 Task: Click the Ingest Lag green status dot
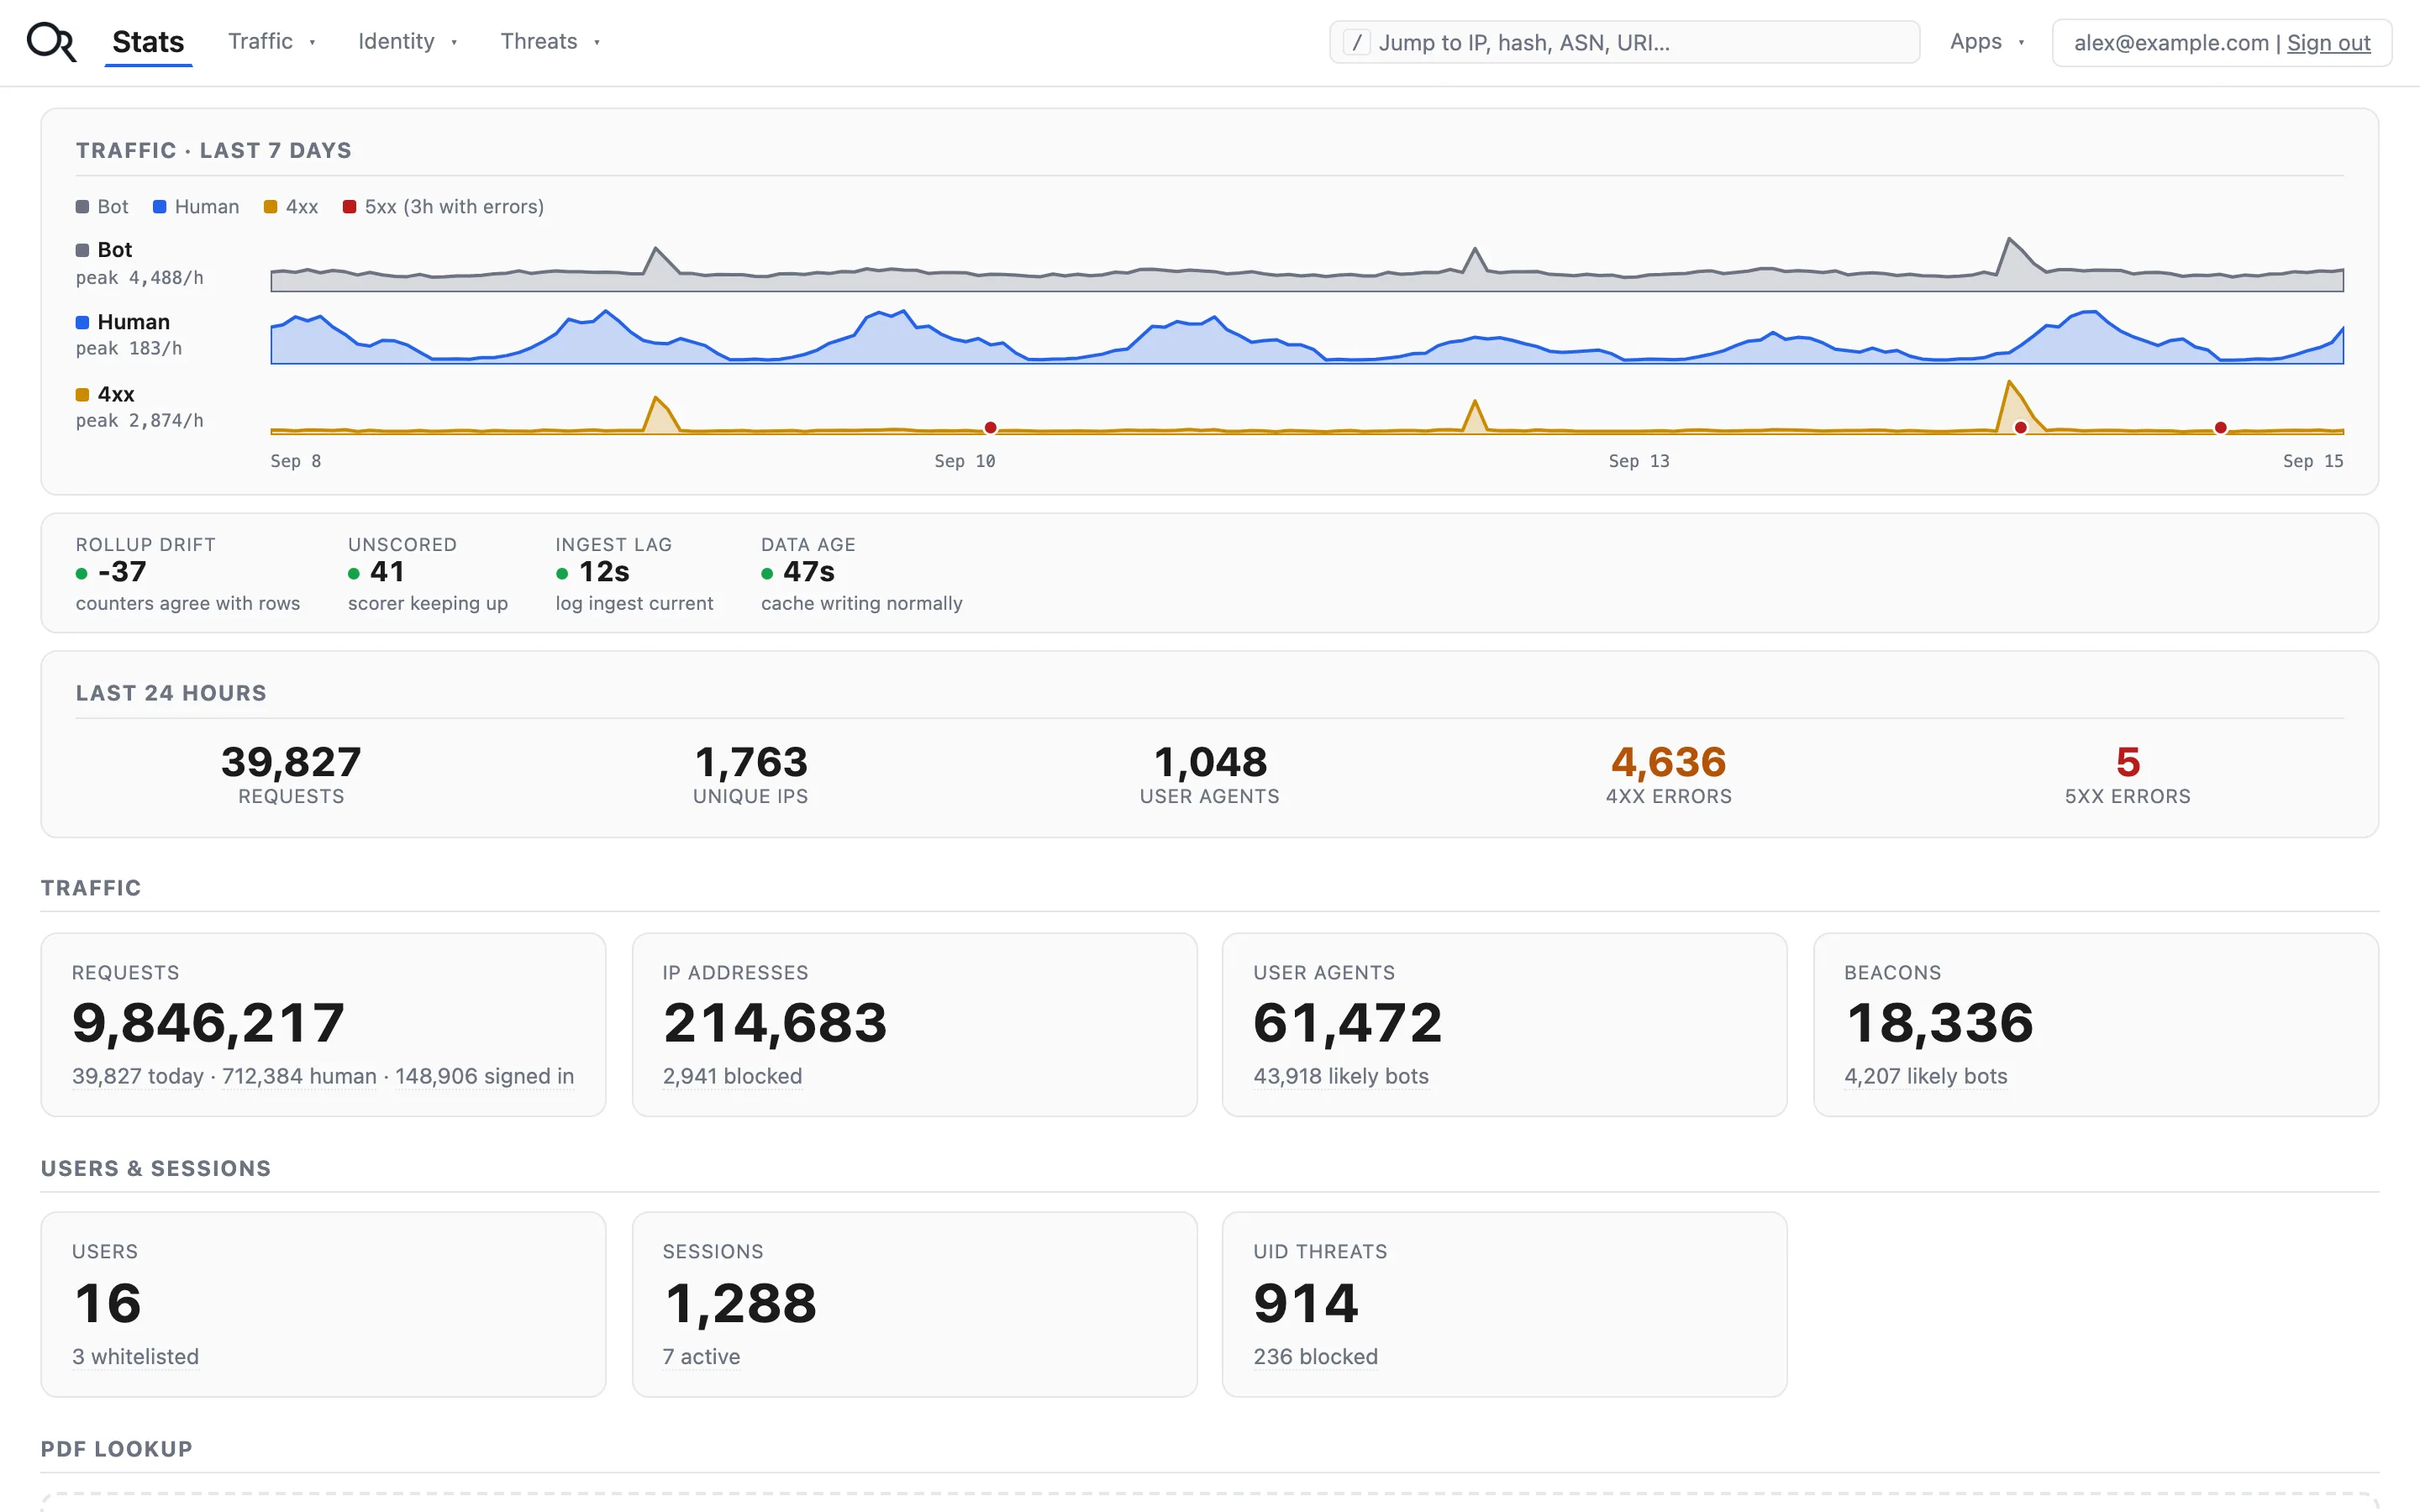coord(562,574)
